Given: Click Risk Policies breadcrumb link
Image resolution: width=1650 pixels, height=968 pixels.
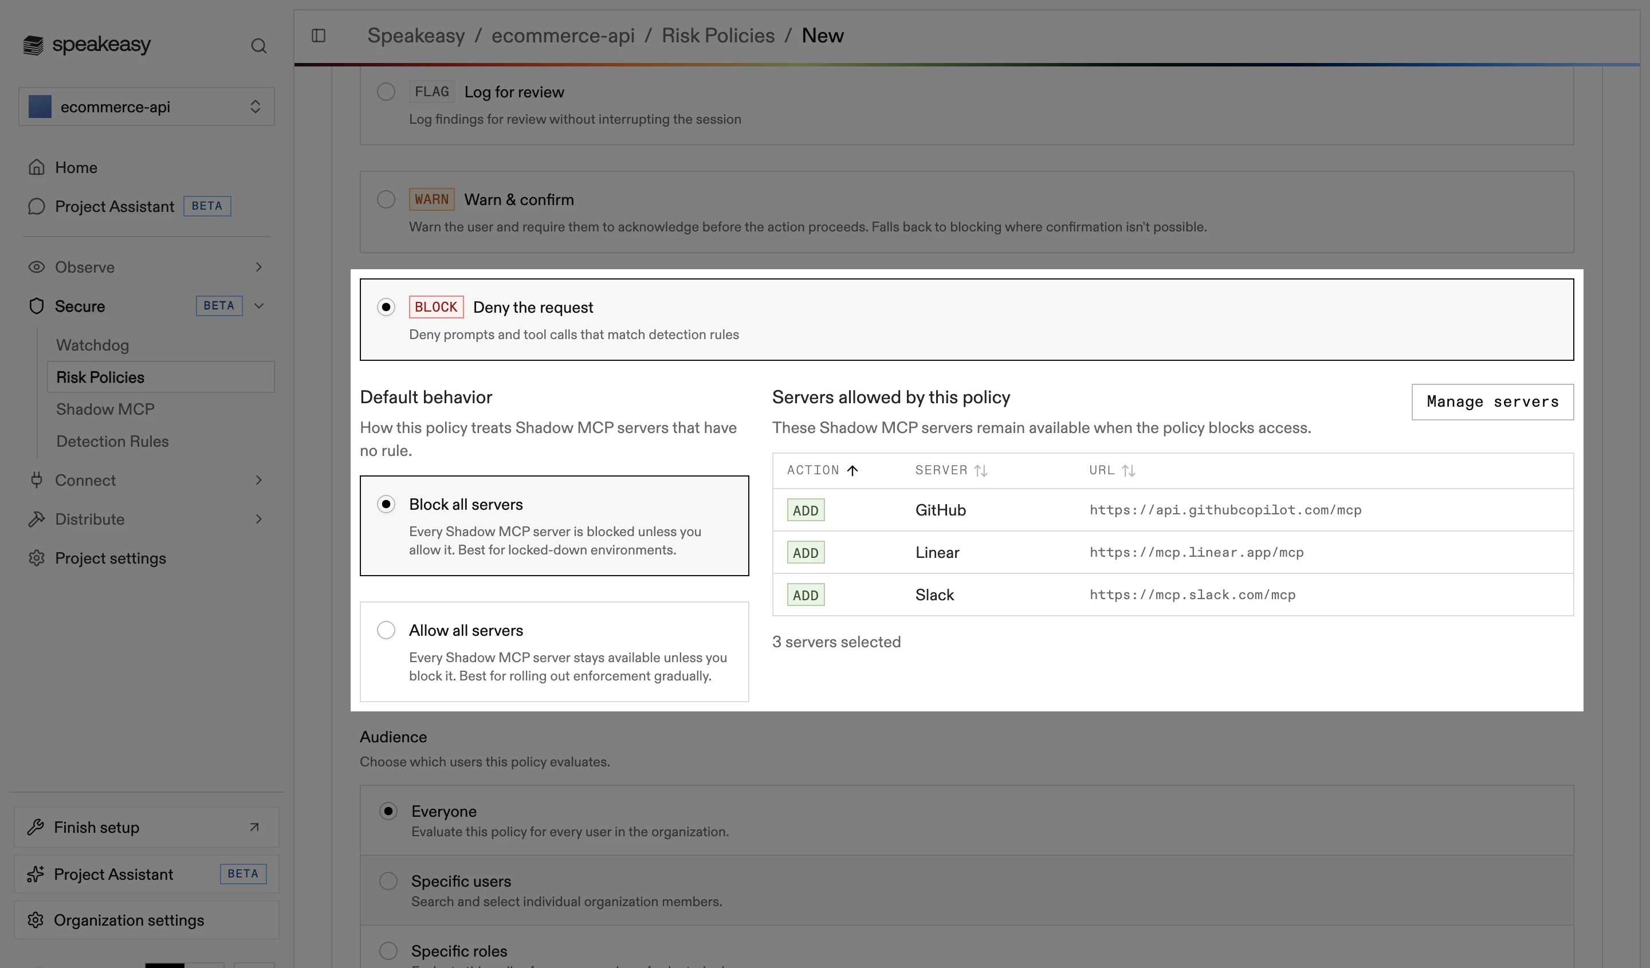Looking at the screenshot, I should [x=718, y=36].
